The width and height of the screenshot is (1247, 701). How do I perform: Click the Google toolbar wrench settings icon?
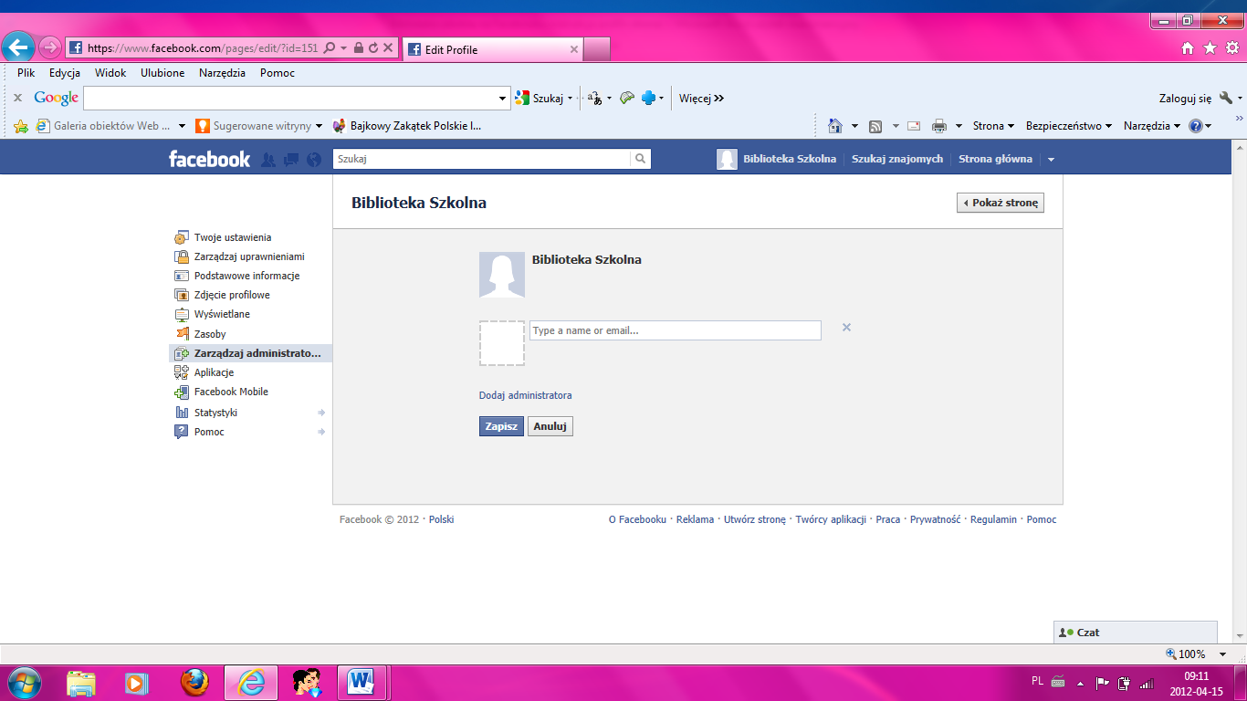click(x=1226, y=98)
